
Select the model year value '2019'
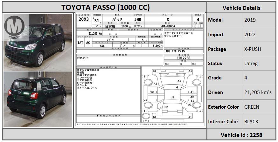click(x=250, y=20)
